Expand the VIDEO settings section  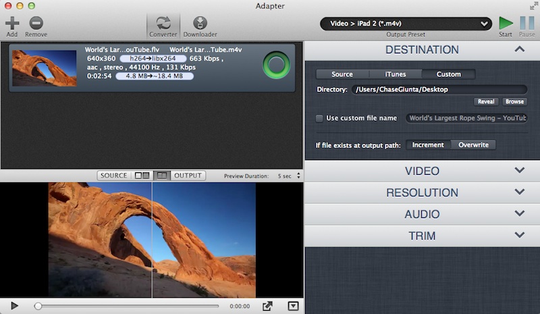coord(422,171)
